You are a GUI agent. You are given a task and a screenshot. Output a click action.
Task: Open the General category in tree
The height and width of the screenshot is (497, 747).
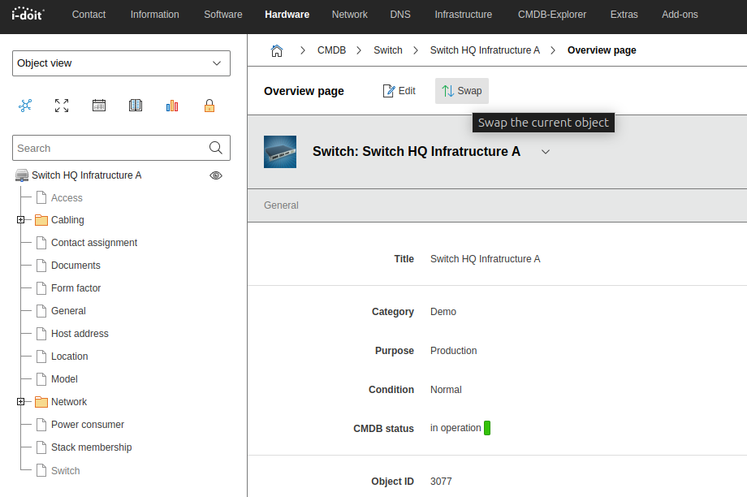point(68,311)
